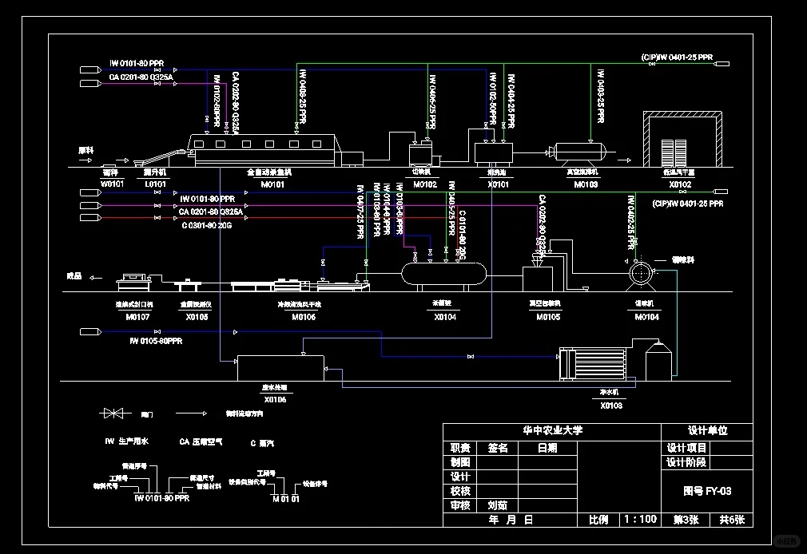Select the X0105 detector code
Viewport: 807px width, 554px height.
point(197,317)
